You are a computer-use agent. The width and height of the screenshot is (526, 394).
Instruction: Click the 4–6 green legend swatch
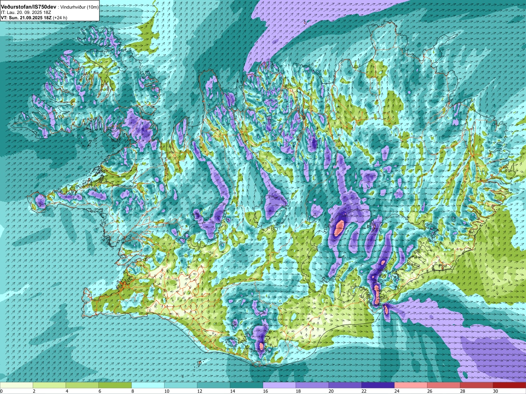click(x=82, y=385)
